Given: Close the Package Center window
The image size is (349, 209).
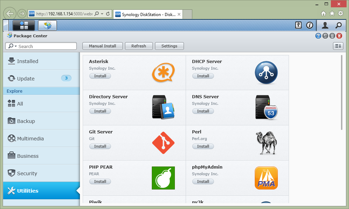Looking at the screenshot, I should click(x=339, y=36).
